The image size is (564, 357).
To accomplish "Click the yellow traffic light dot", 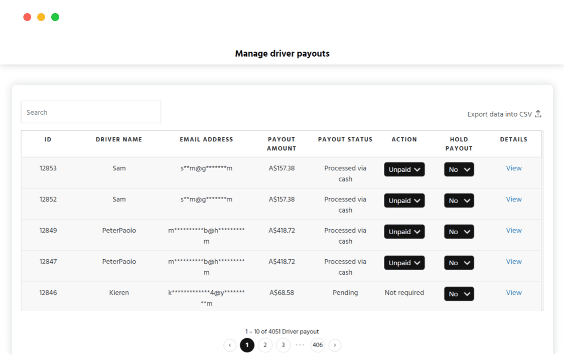I will point(41,17).
